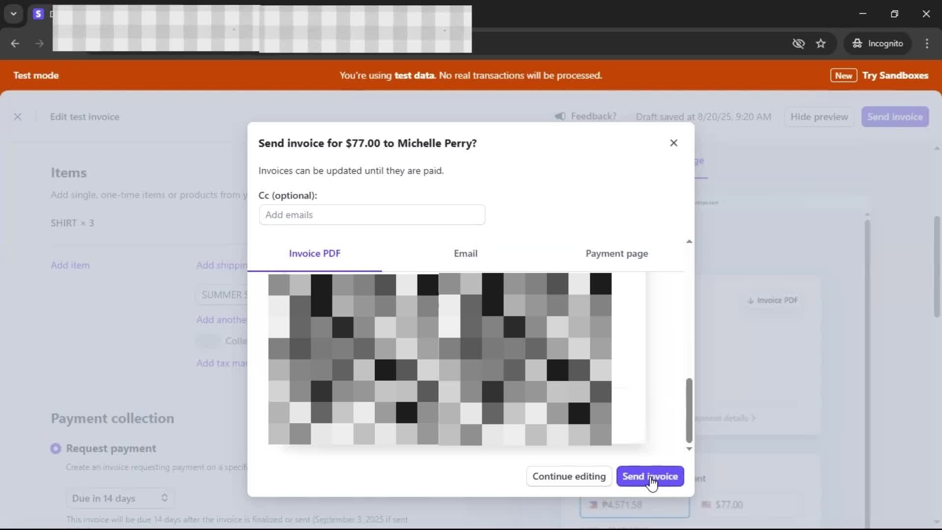Switch to the Payment page tab
Image resolution: width=942 pixels, height=530 pixels.
click(x=616, y=254)
